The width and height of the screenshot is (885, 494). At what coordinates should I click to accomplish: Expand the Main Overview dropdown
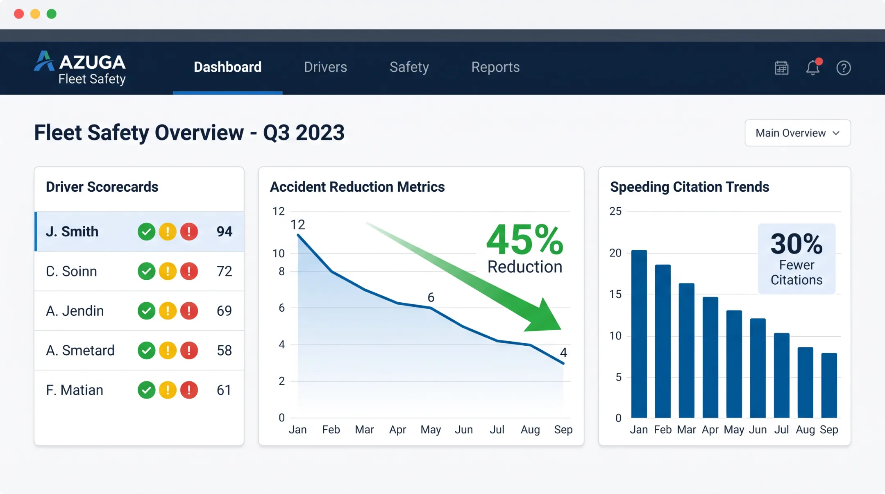[798, 133]
